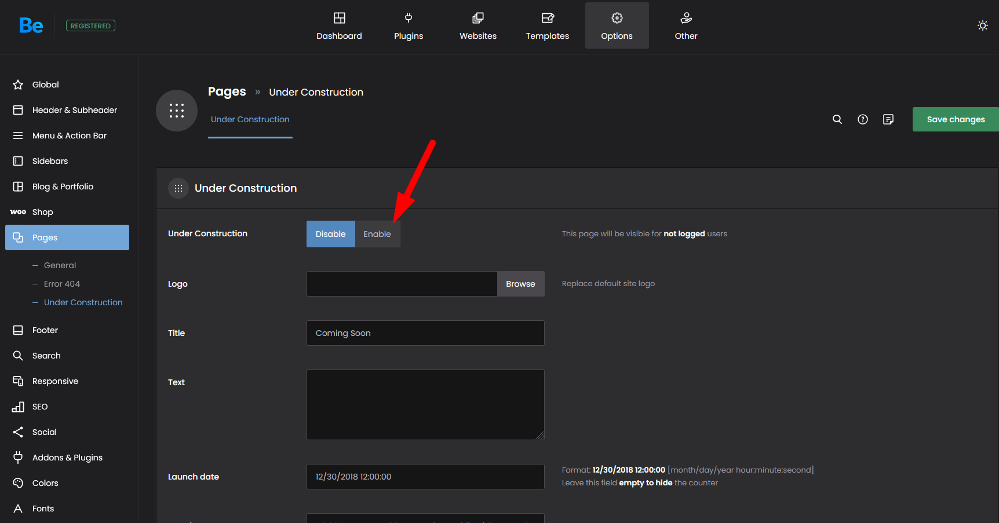
Task: Expand the Header & Subheader sidebar section
Action: [74, 110]
